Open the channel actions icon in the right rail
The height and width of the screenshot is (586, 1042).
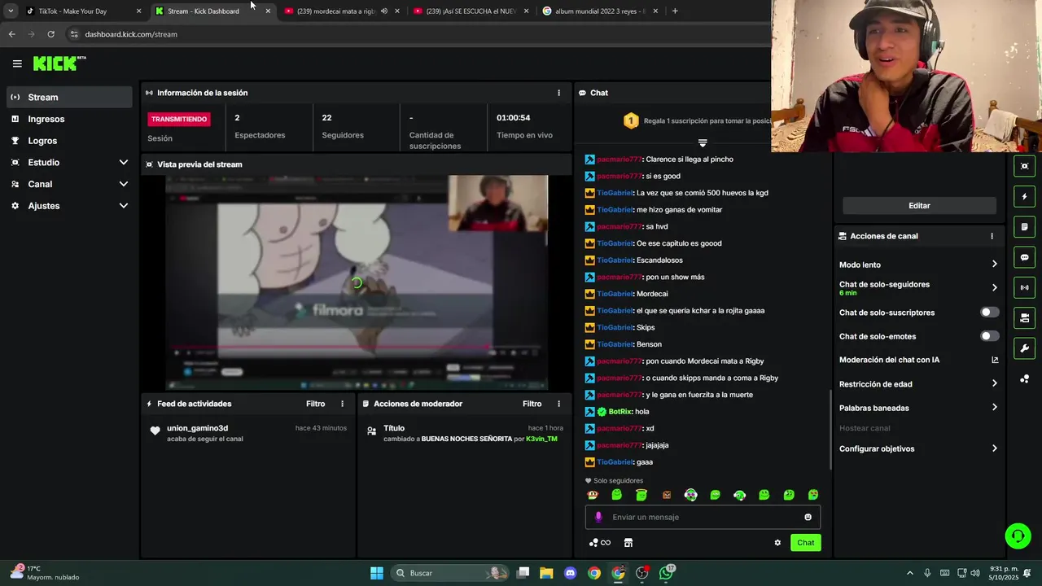pos(1024,318)
